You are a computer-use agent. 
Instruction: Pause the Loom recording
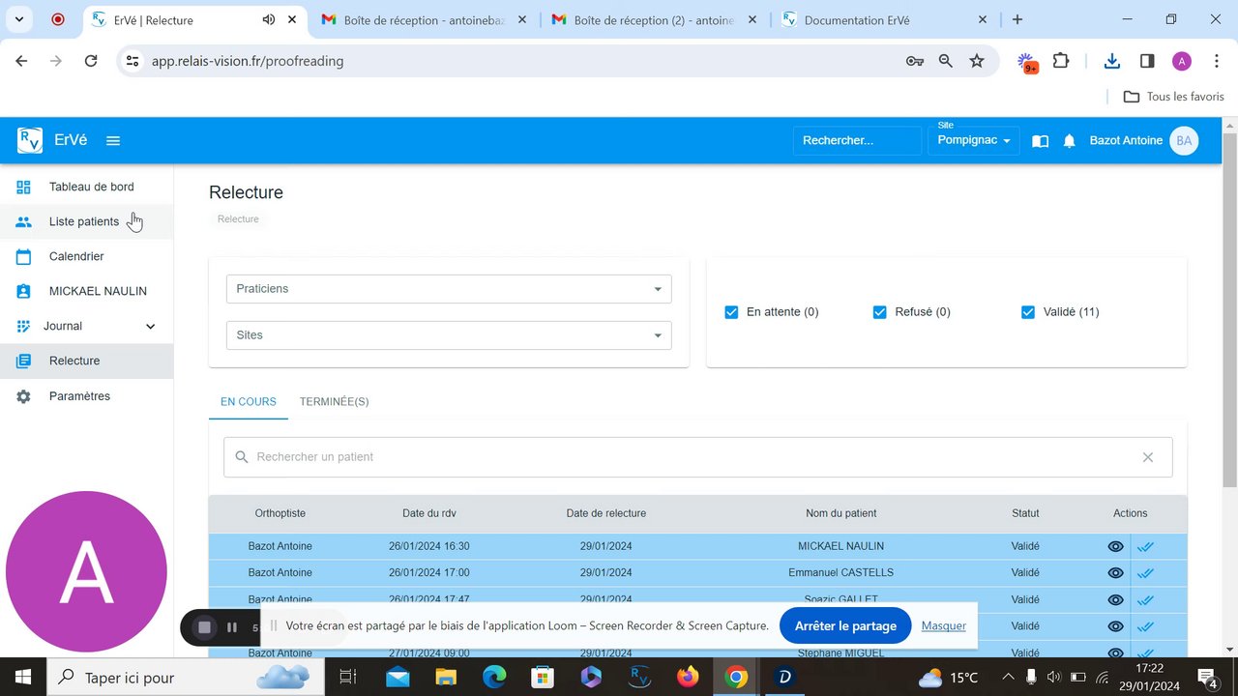232,627
